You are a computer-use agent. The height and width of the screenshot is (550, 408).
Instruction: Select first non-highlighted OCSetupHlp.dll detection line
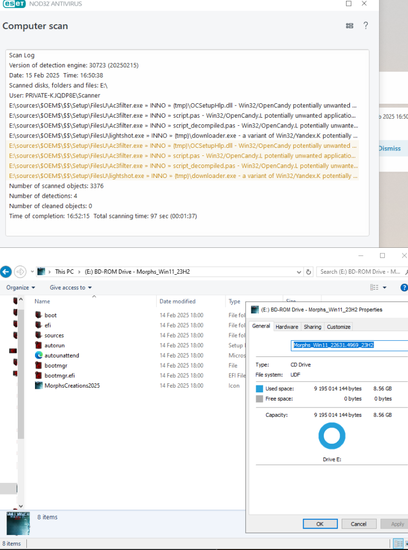click(x=183, y=105)
